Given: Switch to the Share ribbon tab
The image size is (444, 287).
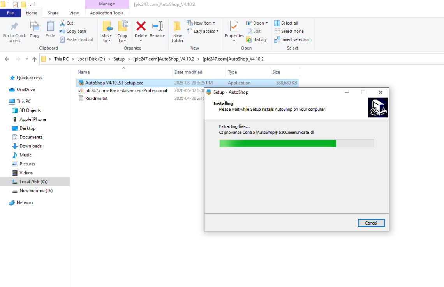Looking at the screenshot, I should click(x=53, y=13).
